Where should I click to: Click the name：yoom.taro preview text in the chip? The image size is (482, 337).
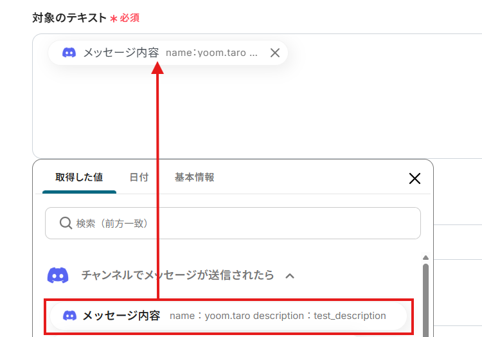click(211, 53)
